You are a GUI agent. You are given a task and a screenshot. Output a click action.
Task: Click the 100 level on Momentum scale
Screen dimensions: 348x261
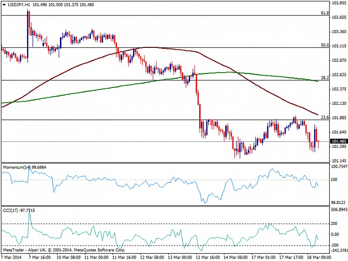tap(334, 179)
